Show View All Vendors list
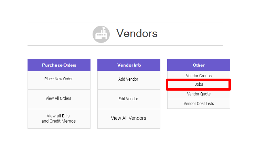This screenshot has width=266, height=150. point(128,118)
